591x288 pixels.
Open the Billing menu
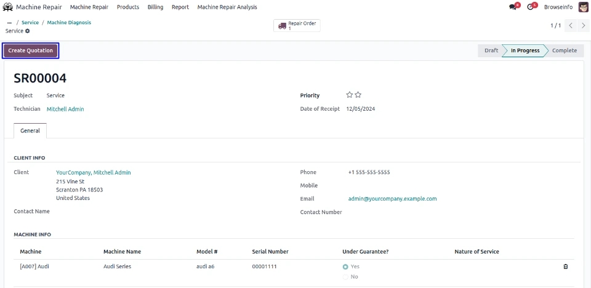point(155,7)
